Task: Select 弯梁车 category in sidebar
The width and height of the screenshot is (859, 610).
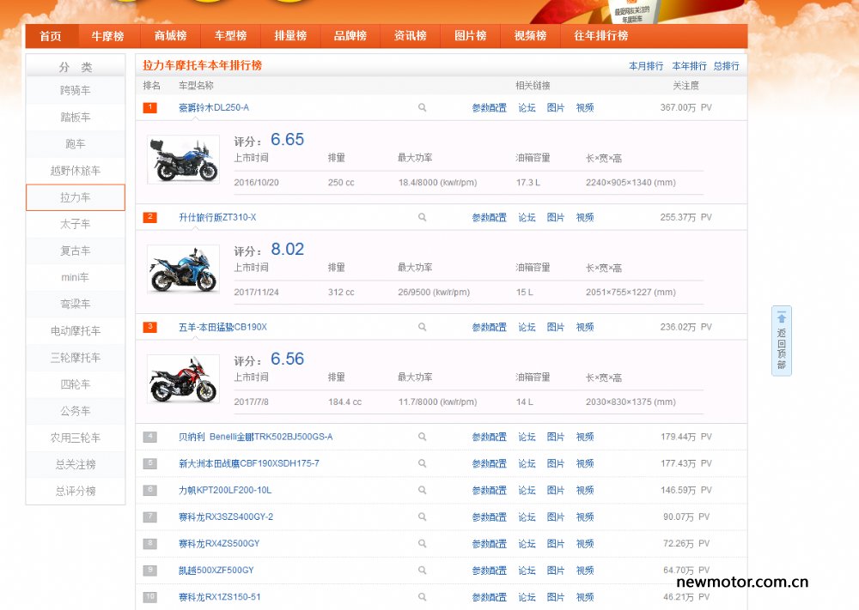Action: (x=76, y=305)
